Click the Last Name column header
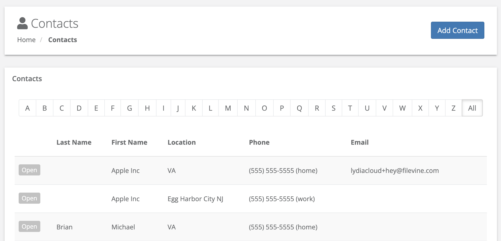The image size is (501, 241). tap(74, 142)
